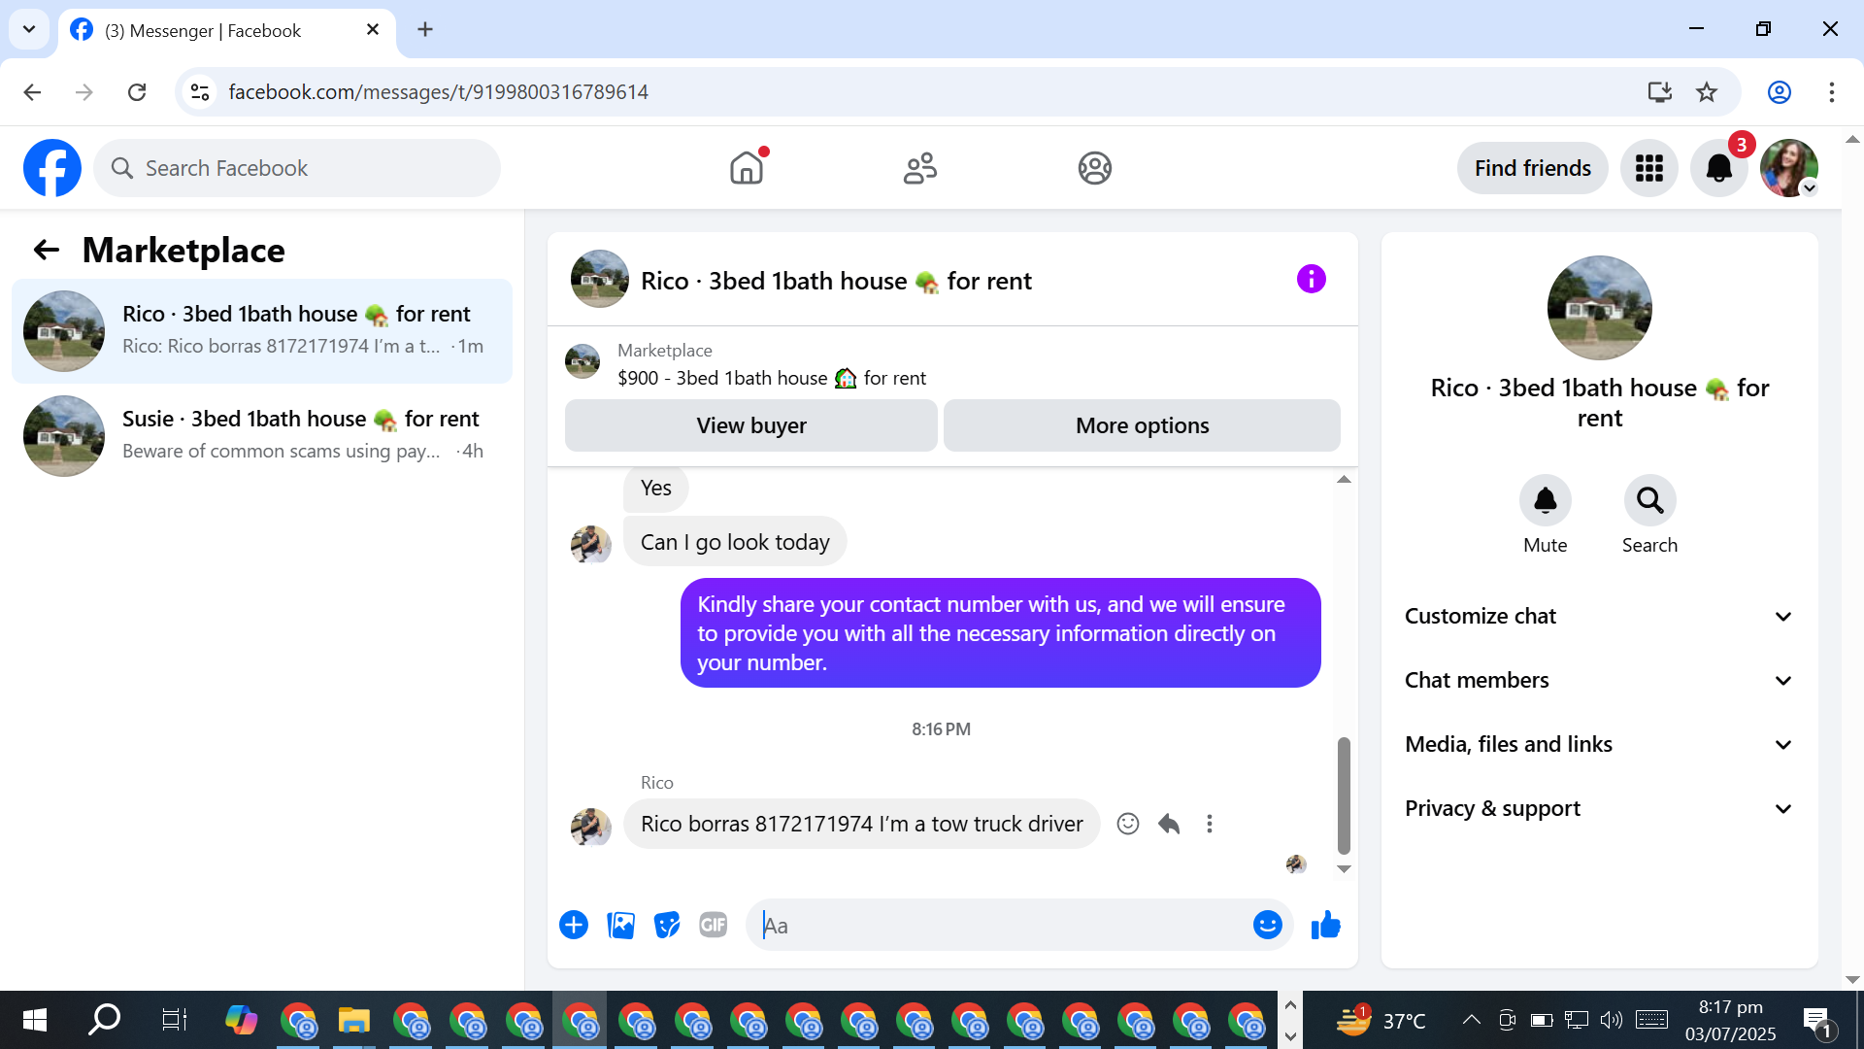
Task: Attach a photo using image icon
Action: tap(620, 925)
